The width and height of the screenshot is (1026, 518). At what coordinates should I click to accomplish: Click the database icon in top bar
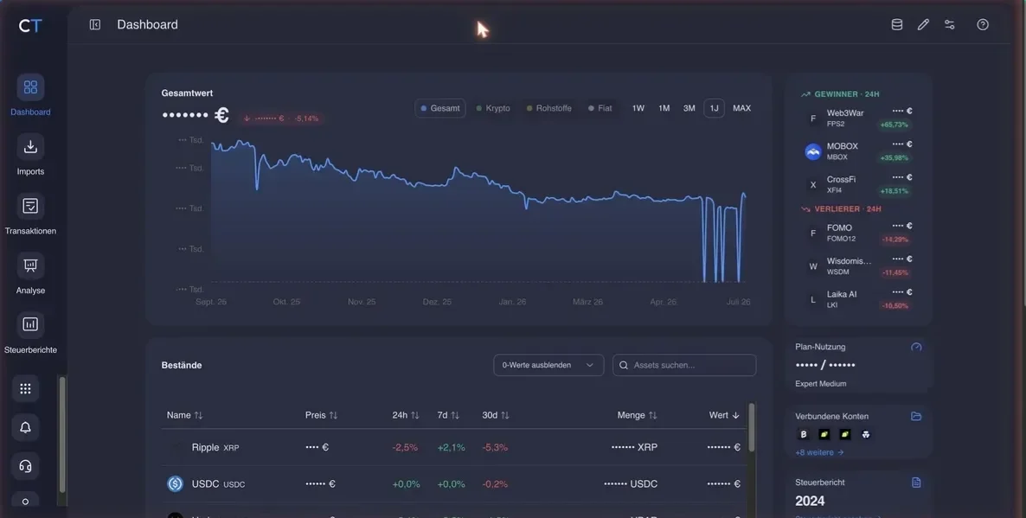[897, 25]
